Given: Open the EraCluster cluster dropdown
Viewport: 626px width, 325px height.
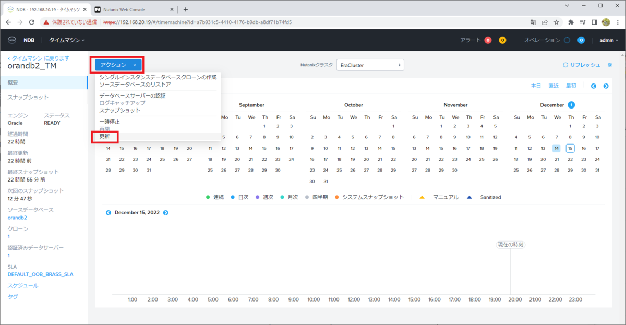Looking at the screenshot, I should pos(370,65).
